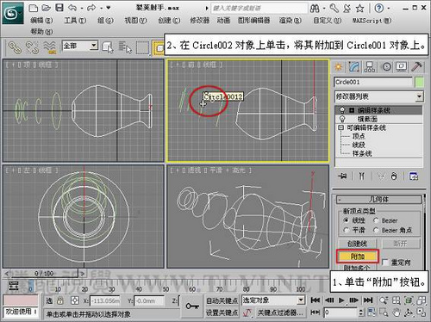Click the selection lock padlock icon
The image size is (431, 322).
click(x=59, y=300)
